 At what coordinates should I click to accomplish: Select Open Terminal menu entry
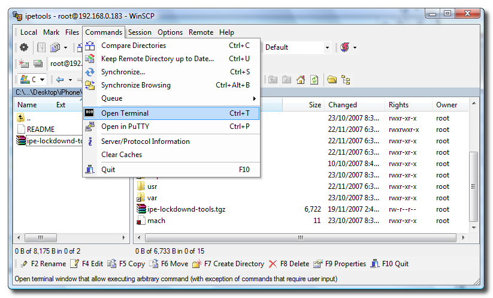tap(171, 113)
